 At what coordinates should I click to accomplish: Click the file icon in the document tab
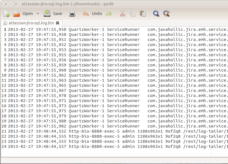5,23
